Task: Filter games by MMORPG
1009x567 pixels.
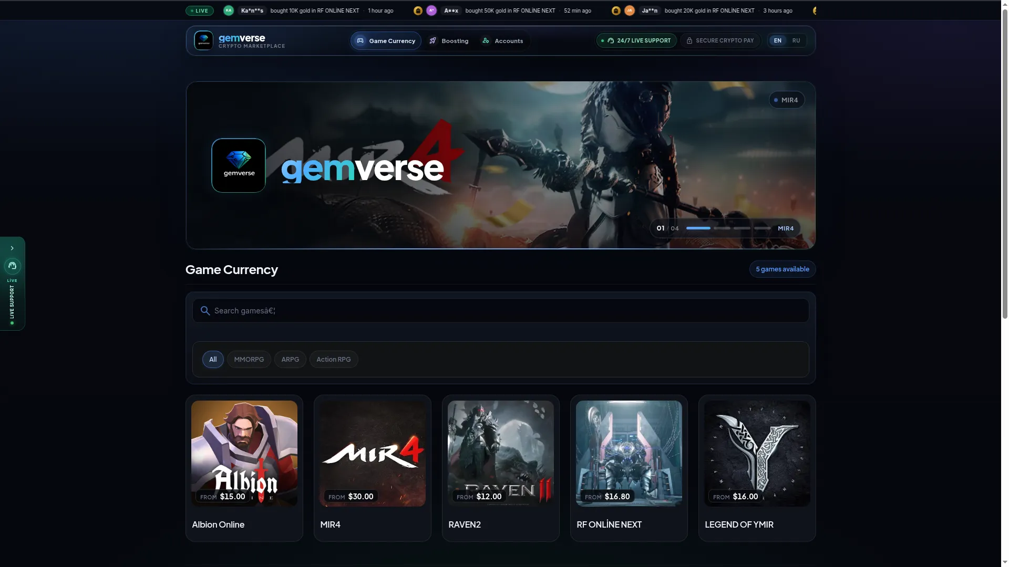Action: (249, 360)
